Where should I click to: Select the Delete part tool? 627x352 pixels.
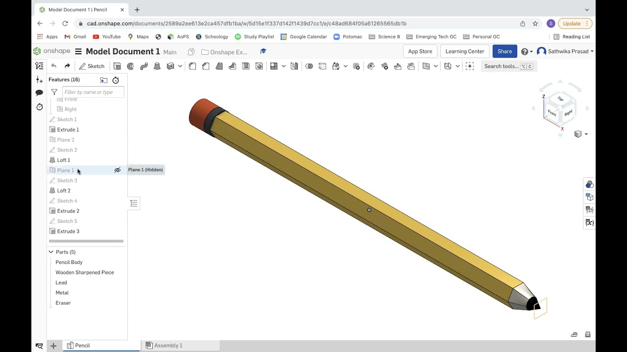point(356,66)
